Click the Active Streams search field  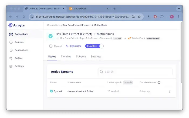(135, 72)
